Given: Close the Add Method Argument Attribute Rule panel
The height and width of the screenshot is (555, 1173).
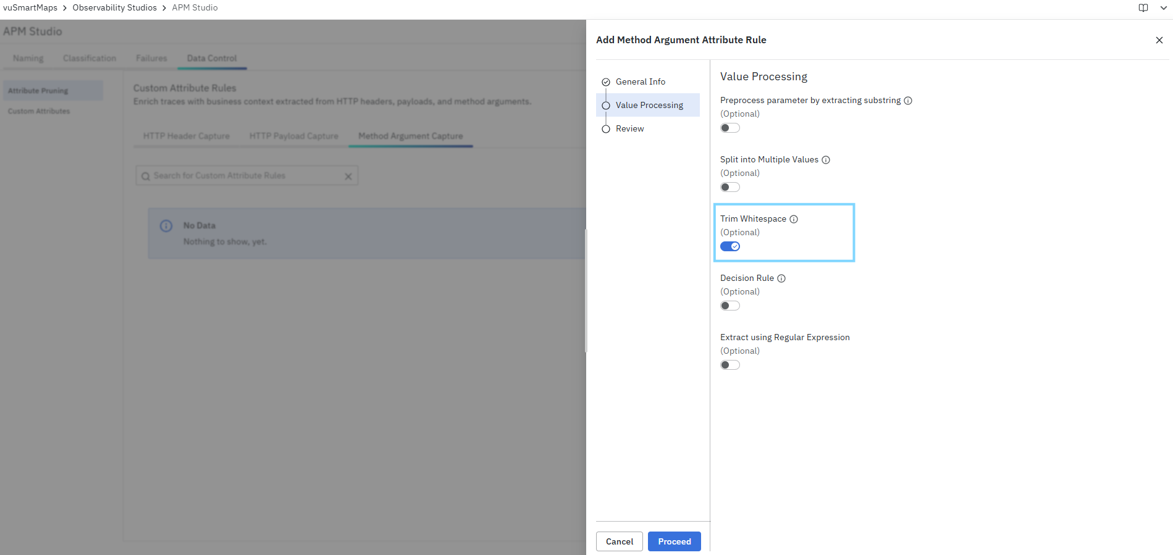Looking at the screenshot, I should click(1159, 40).
